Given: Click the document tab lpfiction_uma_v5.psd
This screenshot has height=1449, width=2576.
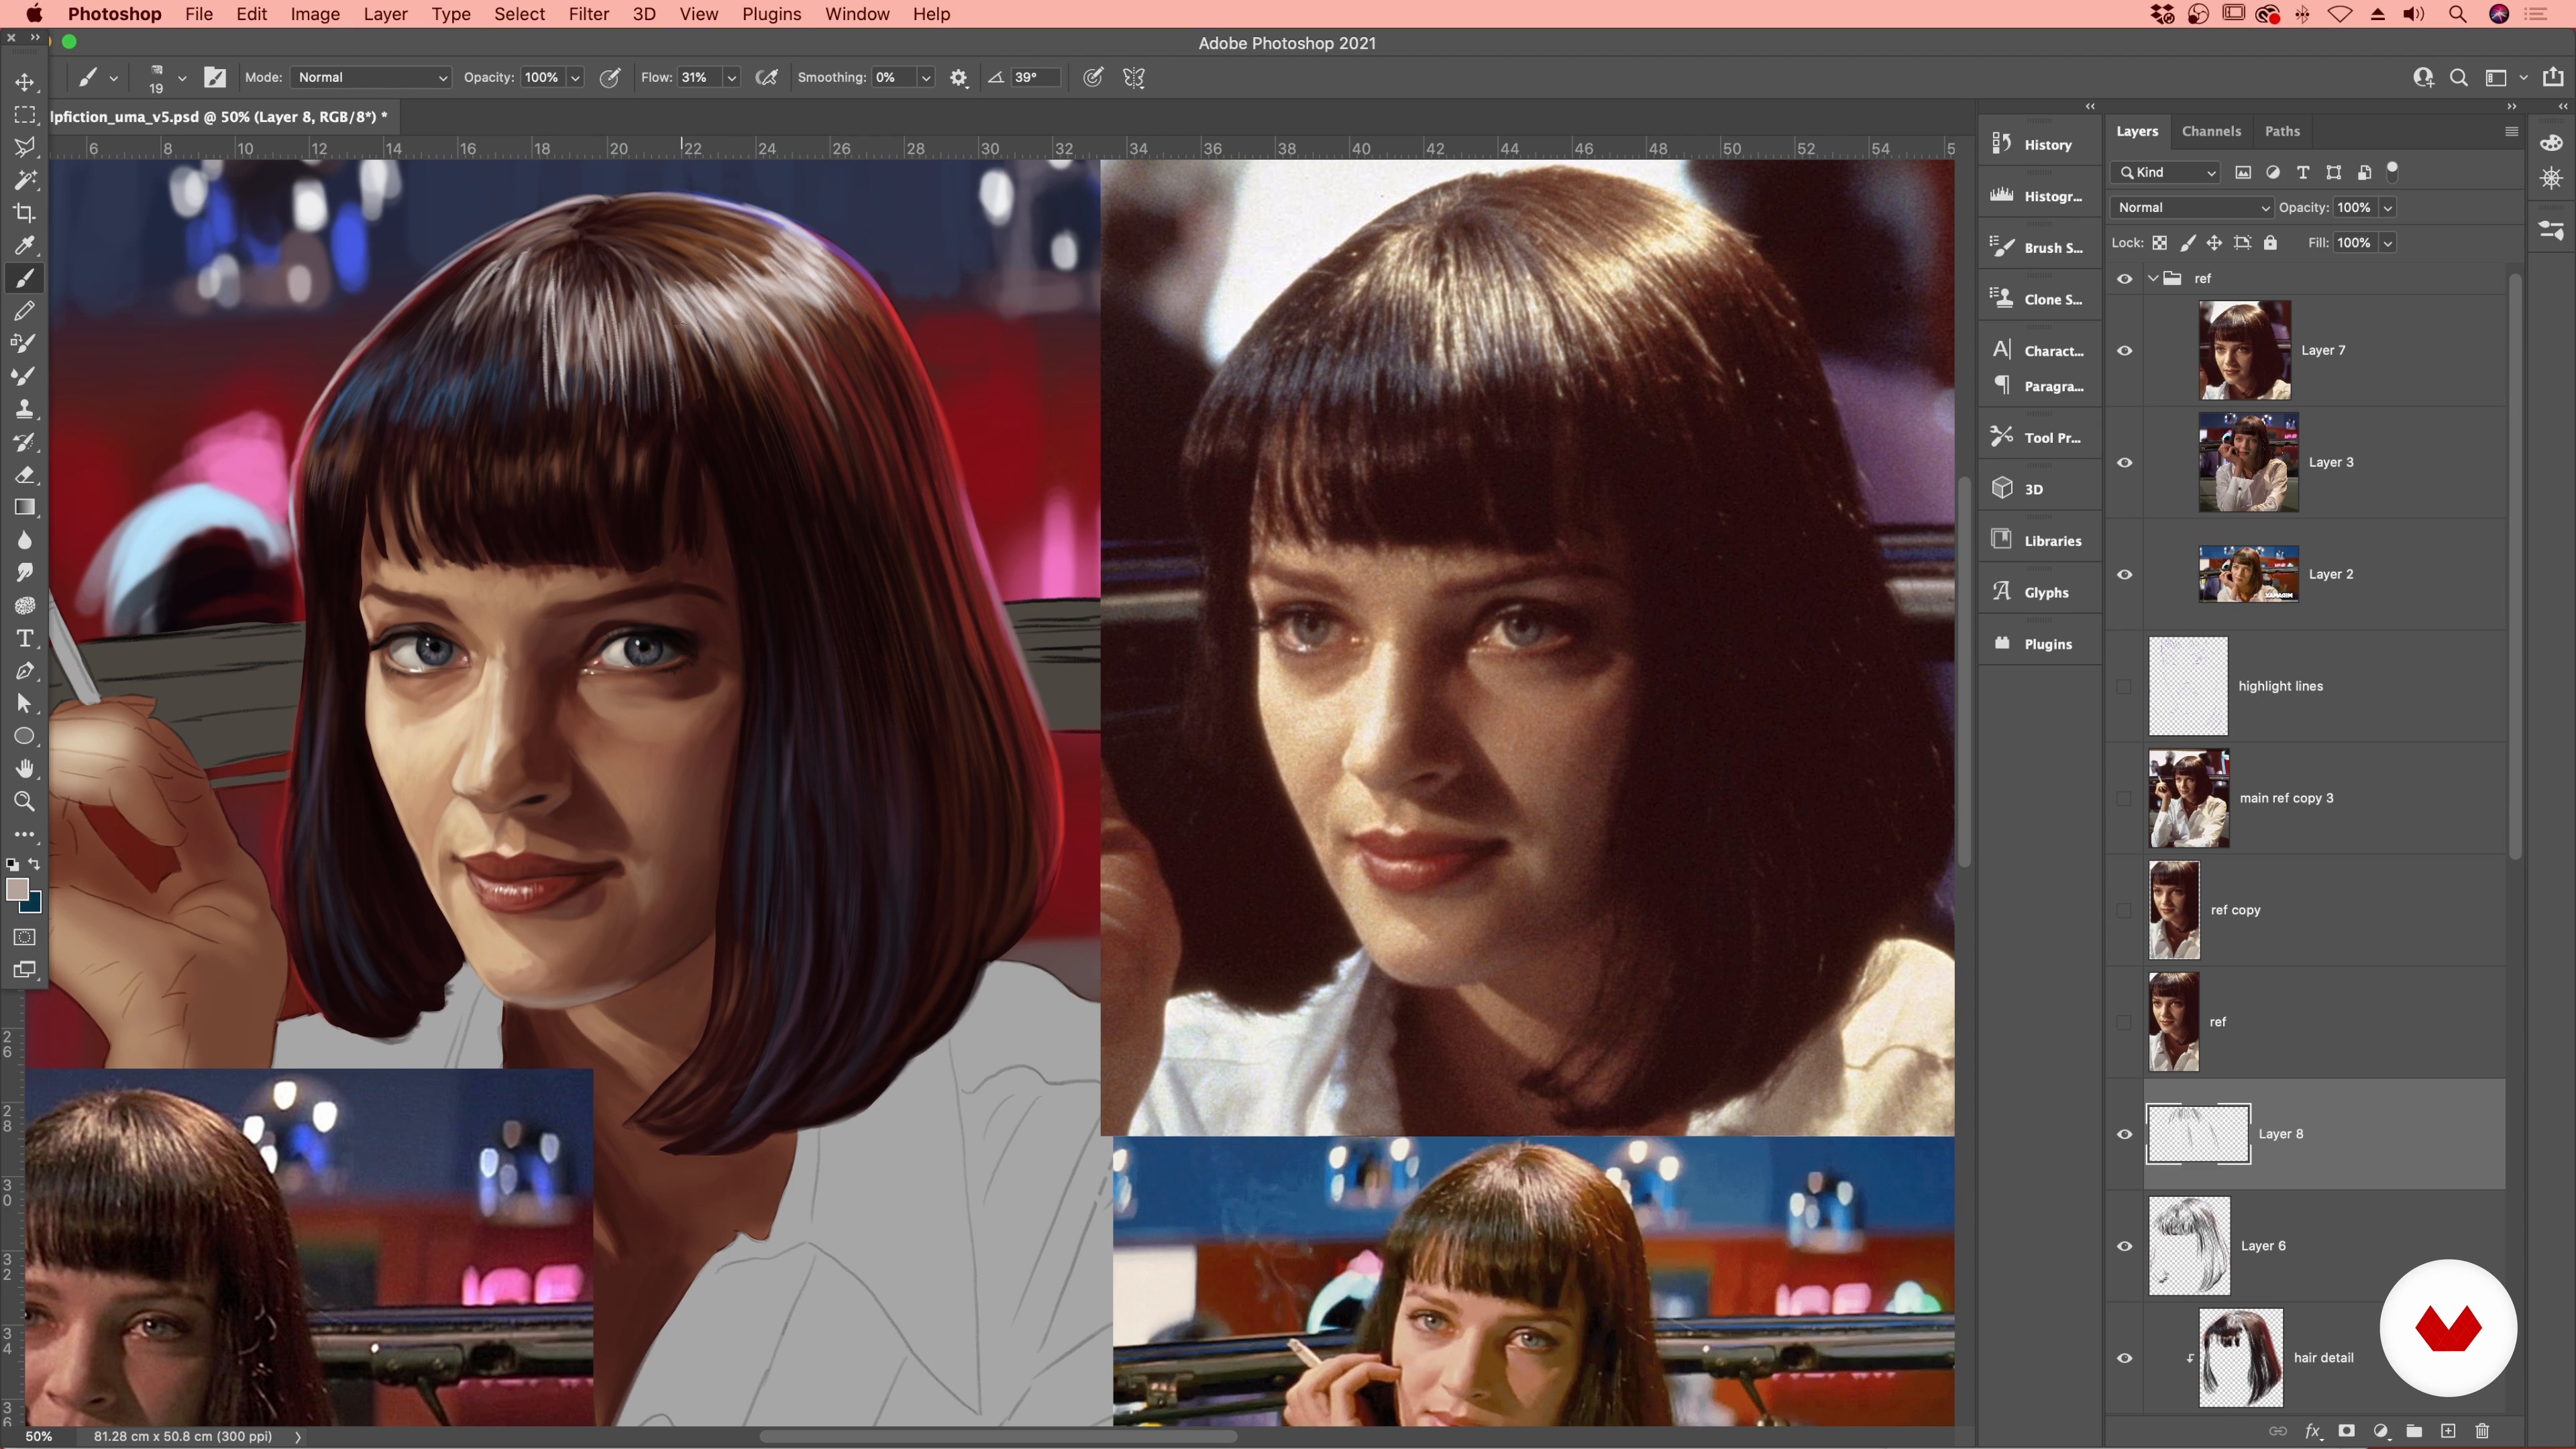Looking at the screenshot, I should [x=218, y=117].
